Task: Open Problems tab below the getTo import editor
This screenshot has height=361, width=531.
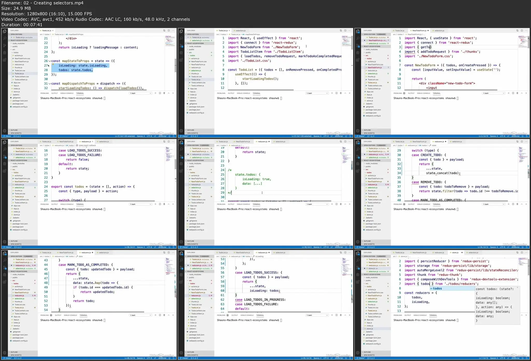Action: point(398,93)
